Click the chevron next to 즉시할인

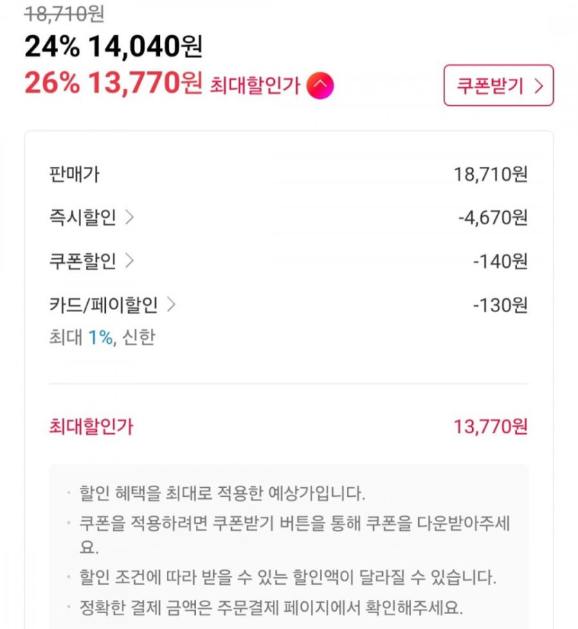pyautogui.click(x=129, y=218)
